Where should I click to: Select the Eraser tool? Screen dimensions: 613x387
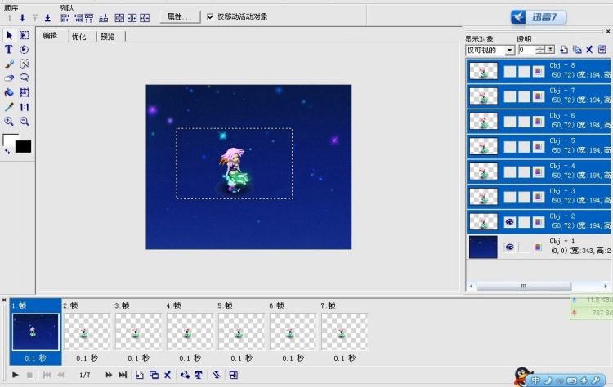coord(9,78)
